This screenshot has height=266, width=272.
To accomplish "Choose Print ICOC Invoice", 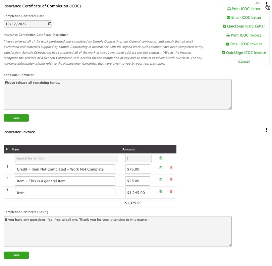I will [244, 36].
